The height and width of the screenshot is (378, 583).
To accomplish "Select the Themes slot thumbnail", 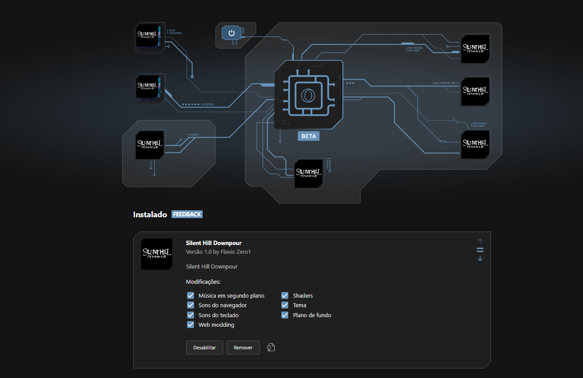I will pyautogui.click(x=150, y=145).
